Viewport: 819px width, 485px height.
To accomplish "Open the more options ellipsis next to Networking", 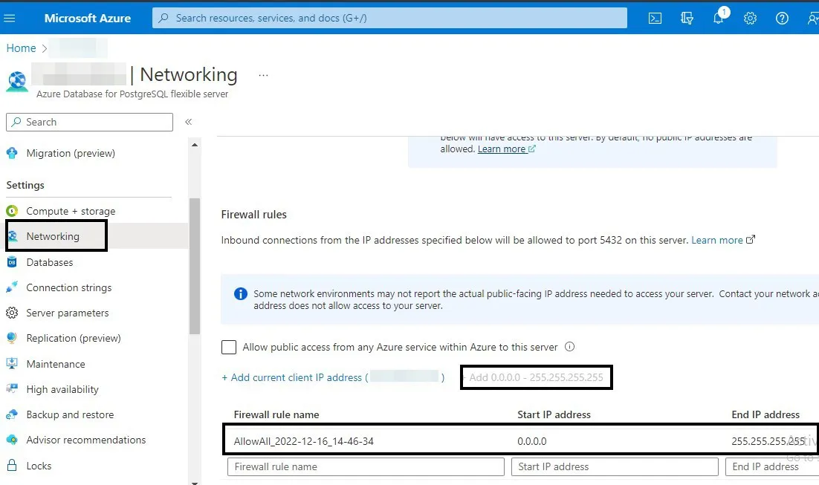I will point(263,75).
